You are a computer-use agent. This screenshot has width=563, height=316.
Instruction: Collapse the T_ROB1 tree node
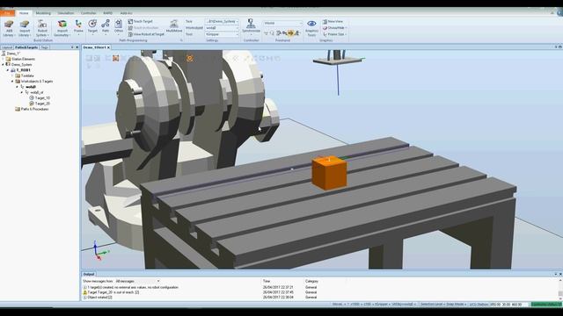click(x=8, y=70)
